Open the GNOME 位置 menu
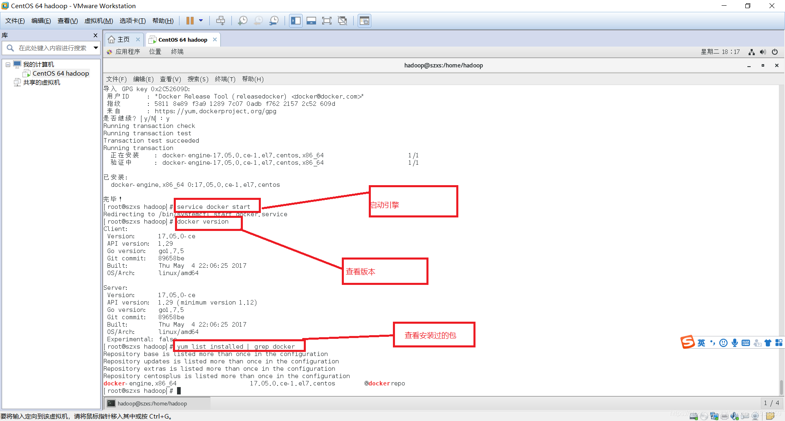Viewport: 785px width, 421px height. click(x=155, y=52)
